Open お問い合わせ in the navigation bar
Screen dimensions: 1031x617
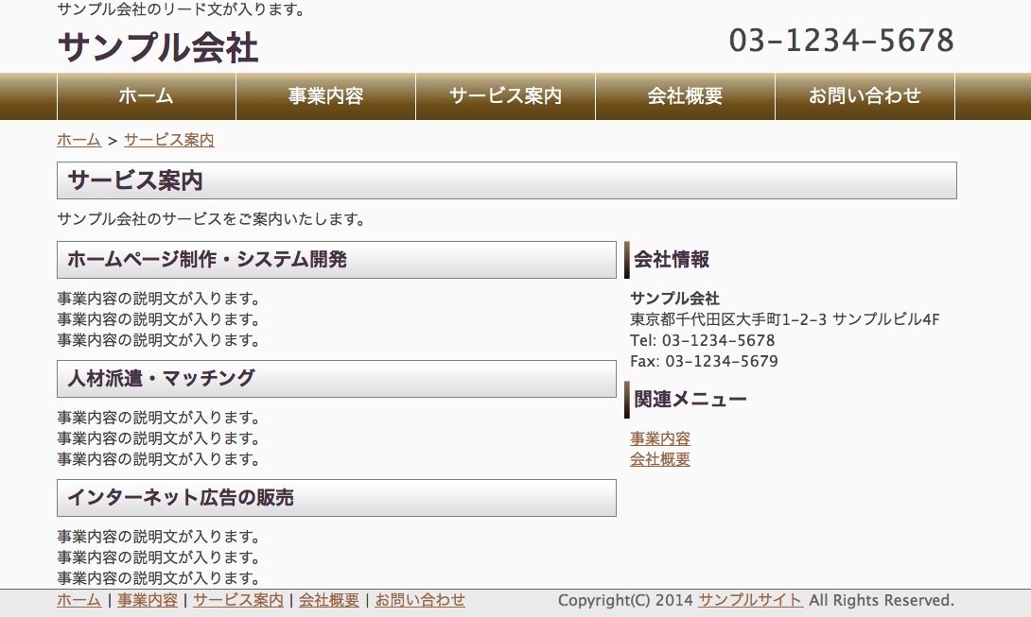865,96
